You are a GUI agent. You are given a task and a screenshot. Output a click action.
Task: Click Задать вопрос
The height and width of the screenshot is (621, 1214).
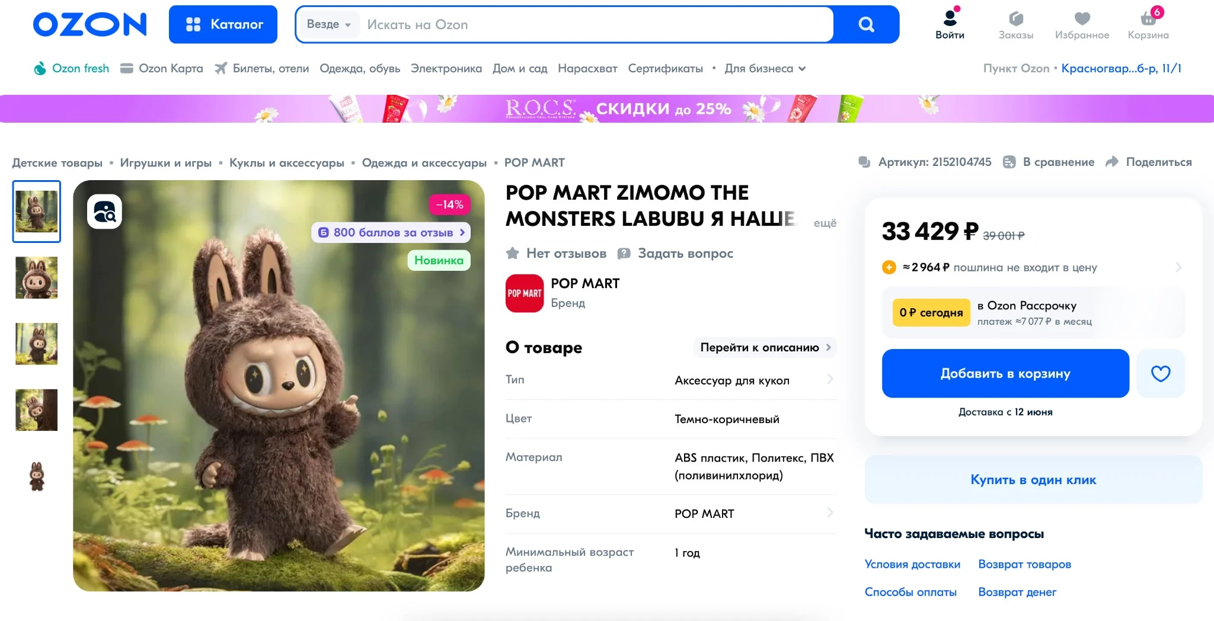pos(675,254)
